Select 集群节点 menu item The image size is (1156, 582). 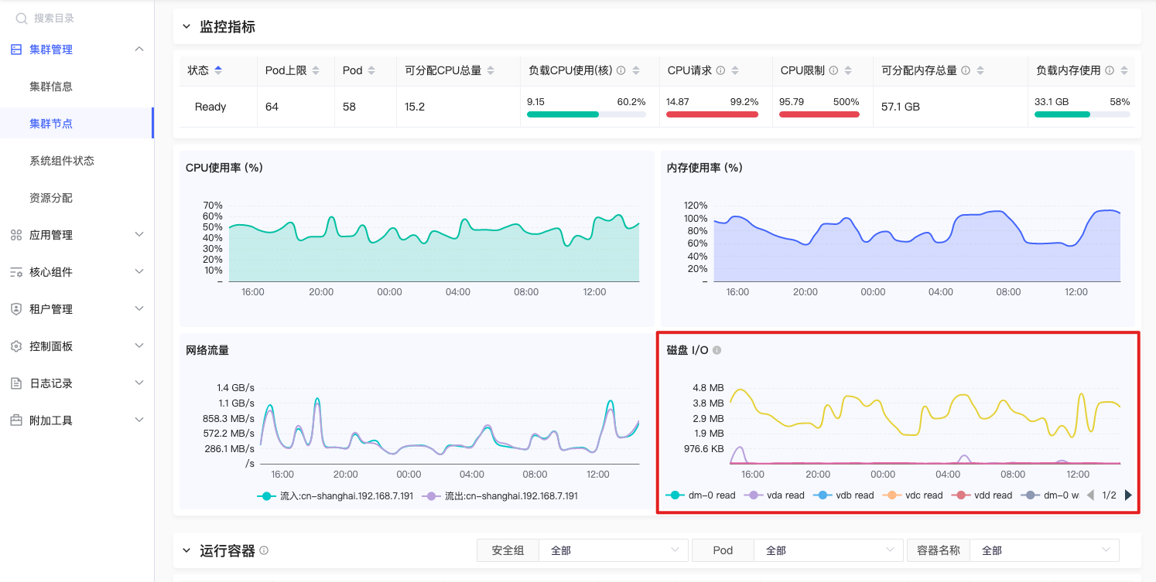pyautogui.click(x=51, y=124)
